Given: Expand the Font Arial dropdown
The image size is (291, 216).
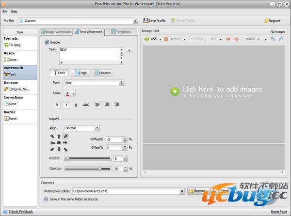Looking at the screenshot, I should pyautogui.click(x=122, y=83).
